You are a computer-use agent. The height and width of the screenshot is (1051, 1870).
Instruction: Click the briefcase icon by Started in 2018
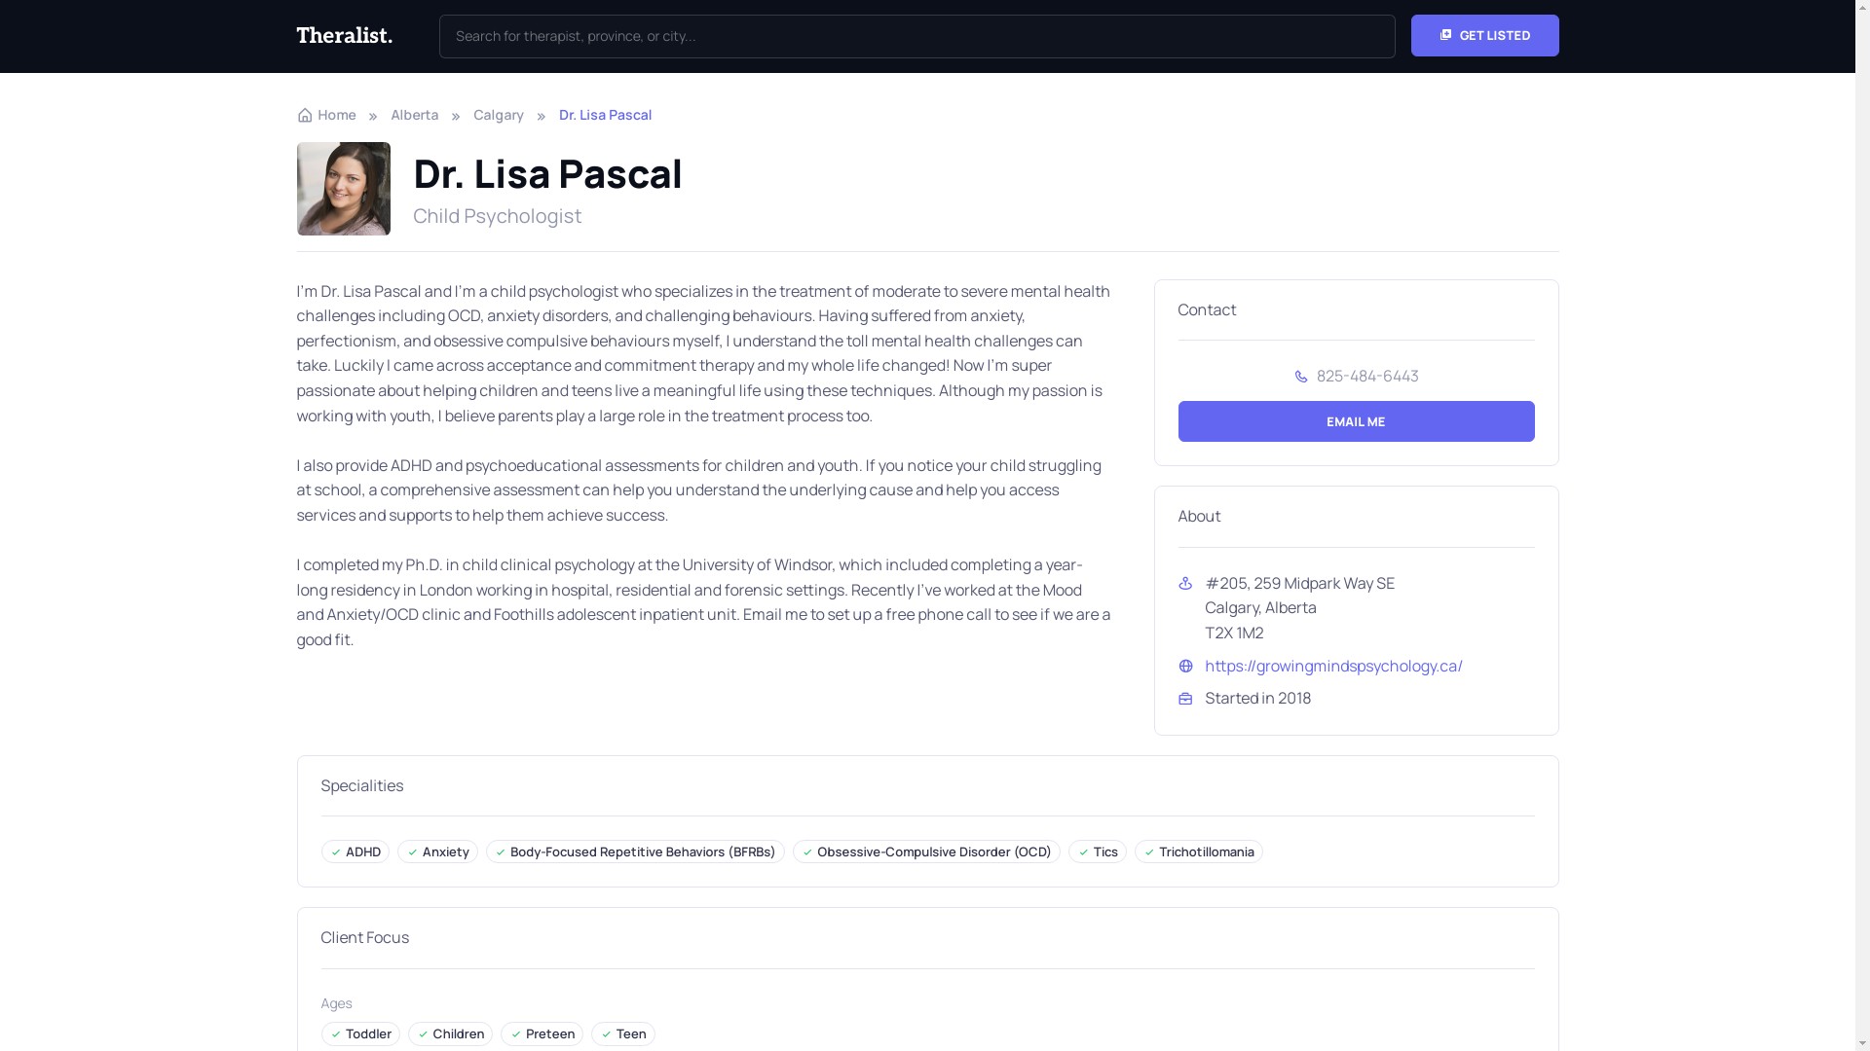point(1185,699)
